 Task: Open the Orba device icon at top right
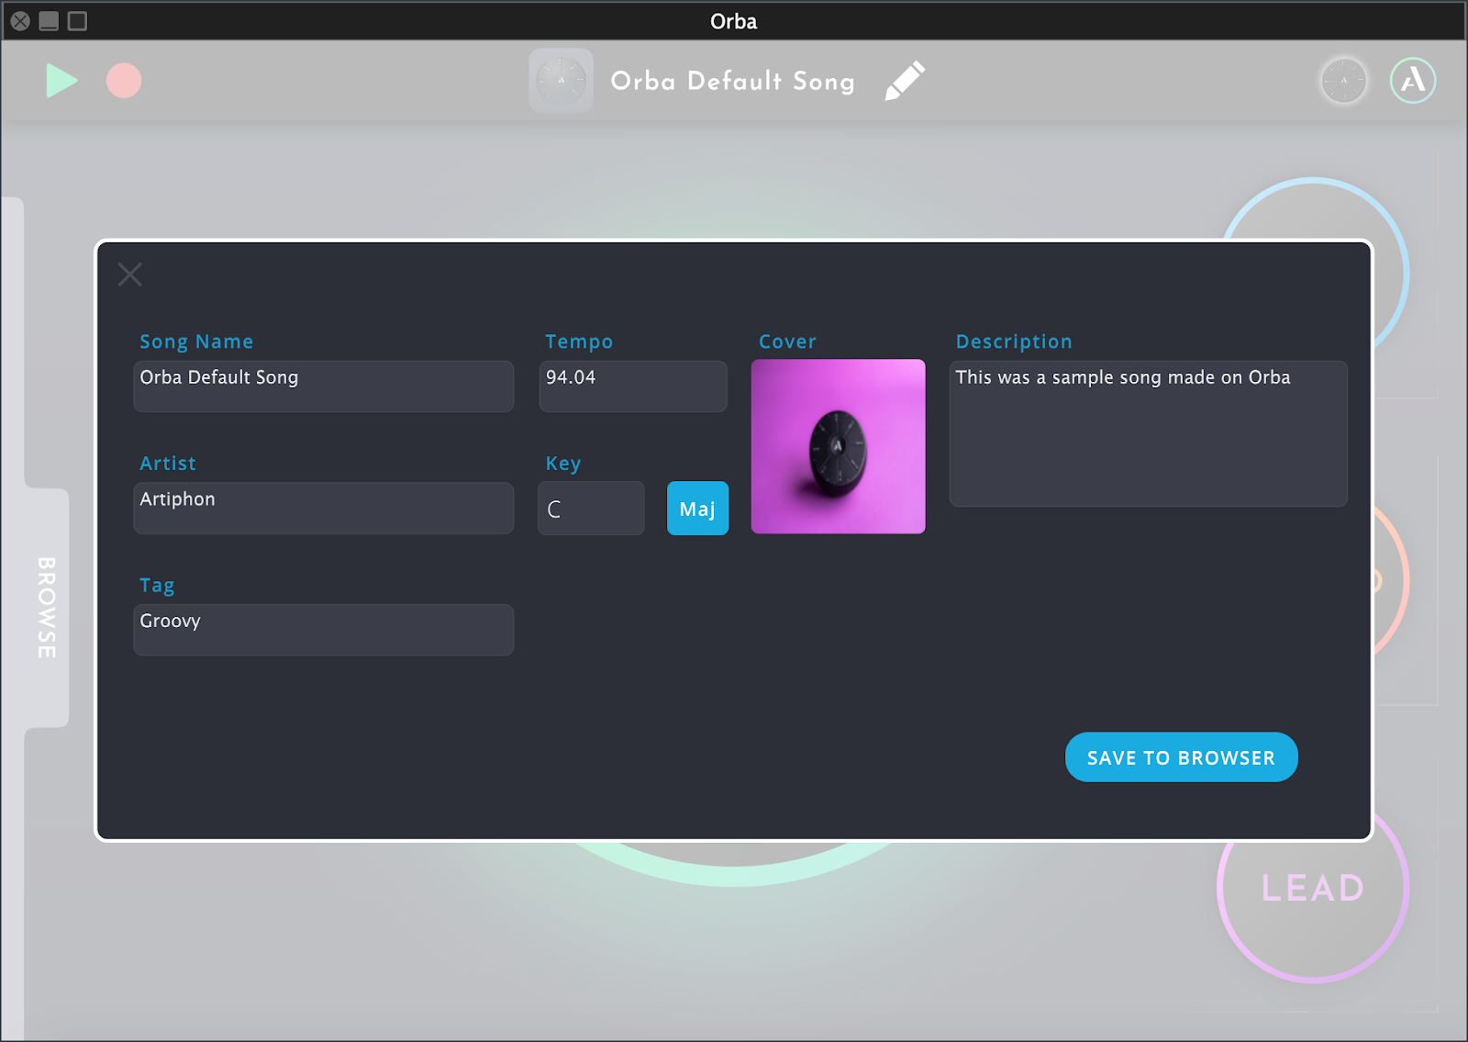(x=1343, y=81)
